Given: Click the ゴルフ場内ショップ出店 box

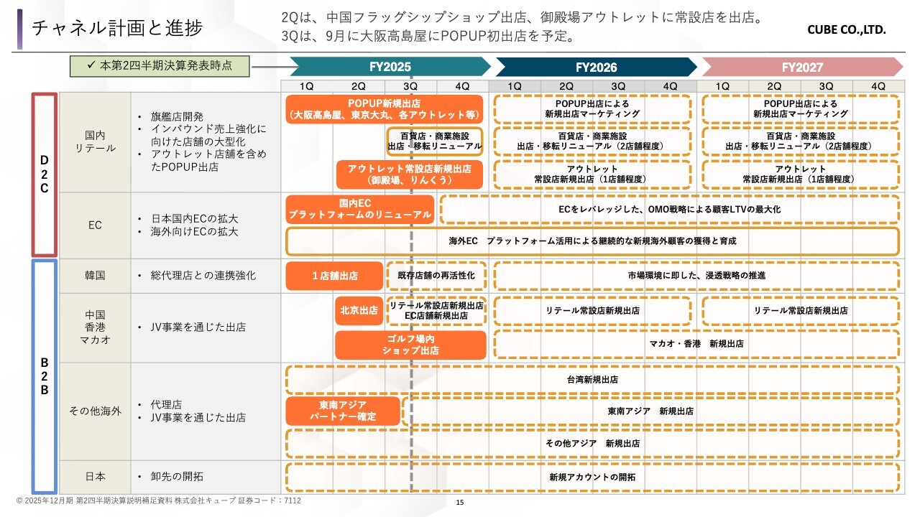Looking at the screenshot, I should point(410,345).
